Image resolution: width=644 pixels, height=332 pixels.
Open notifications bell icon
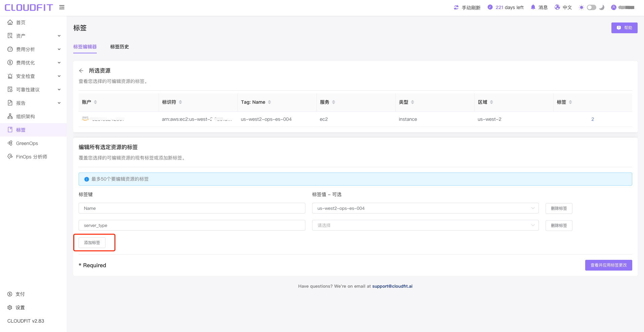533,7
